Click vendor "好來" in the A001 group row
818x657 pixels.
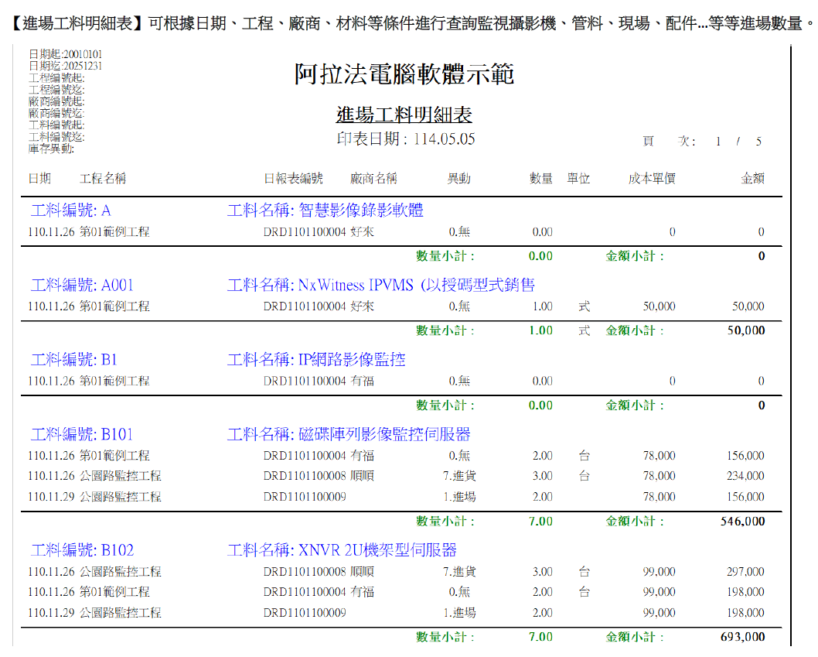coord(362,306)
